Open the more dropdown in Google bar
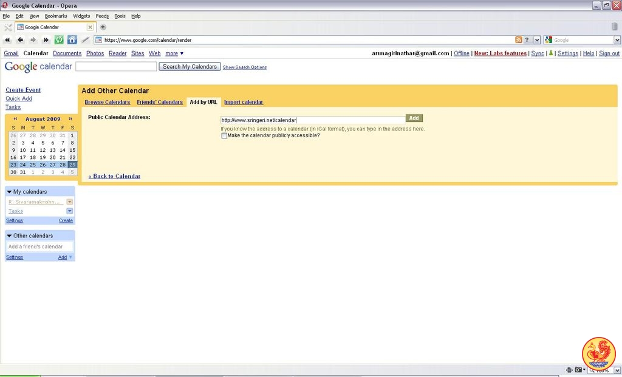The height and width of the screenshot is (377, 622). [x=174, y=53]
